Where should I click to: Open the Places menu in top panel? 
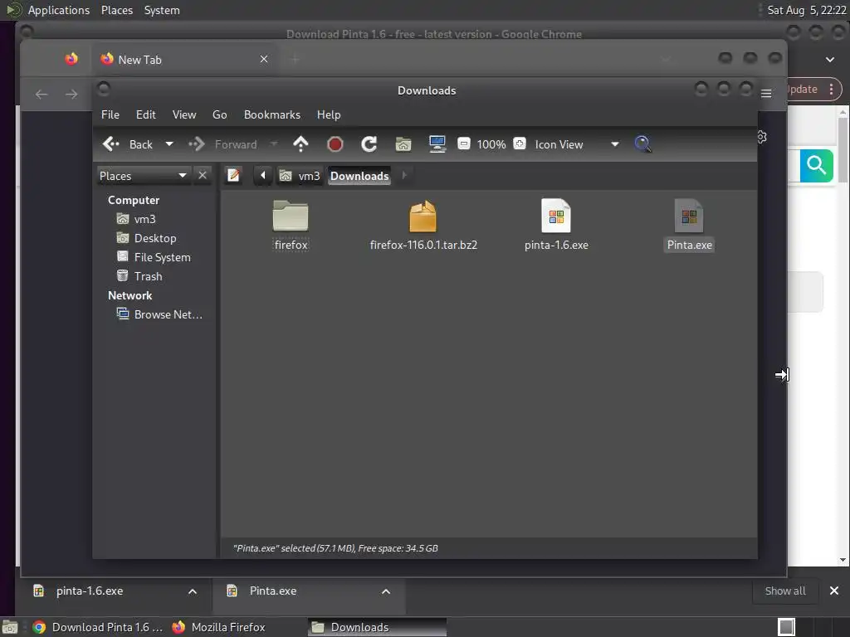116,10
